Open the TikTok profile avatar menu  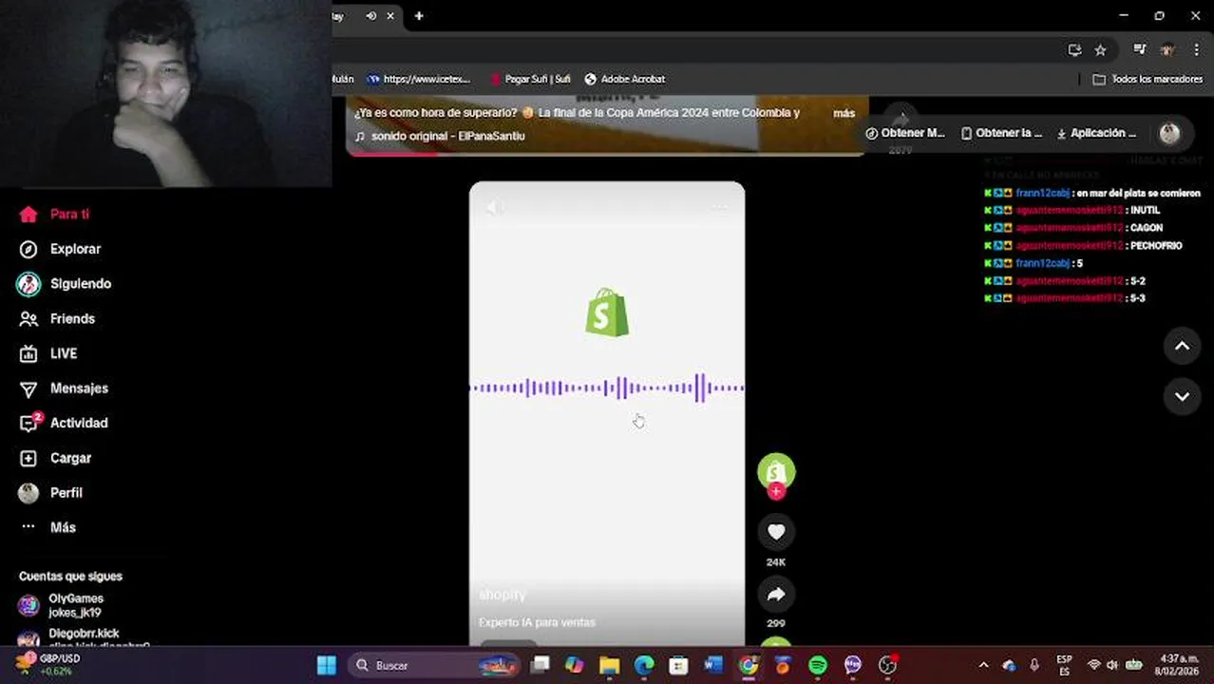(x=1170, y=133)
